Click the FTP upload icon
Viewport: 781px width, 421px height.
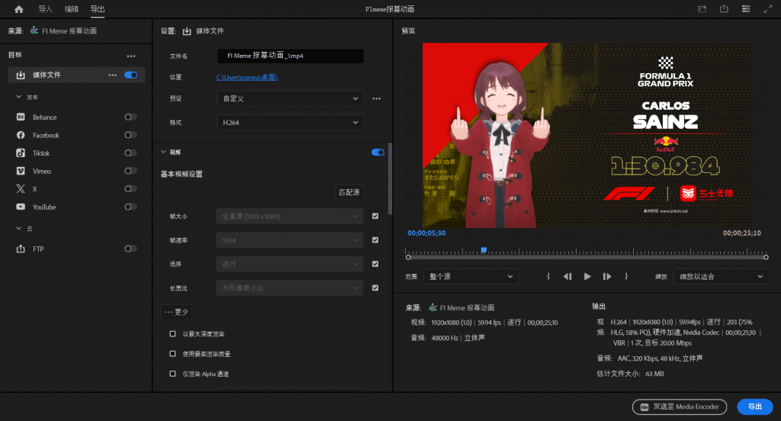tap(21, 249)
